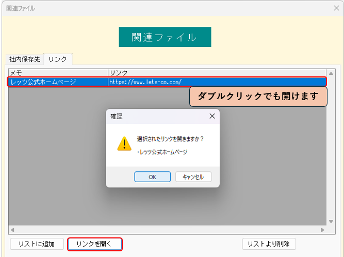Click the green 関連ファイル title banner
This screenshot has height=257, width=344.
click(165, 37)
